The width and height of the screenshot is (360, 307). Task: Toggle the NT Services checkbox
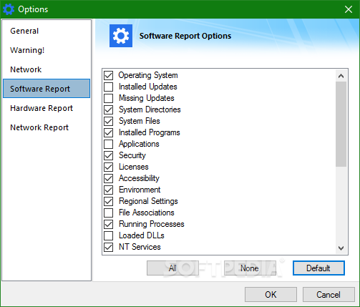[x=109, y=247]
